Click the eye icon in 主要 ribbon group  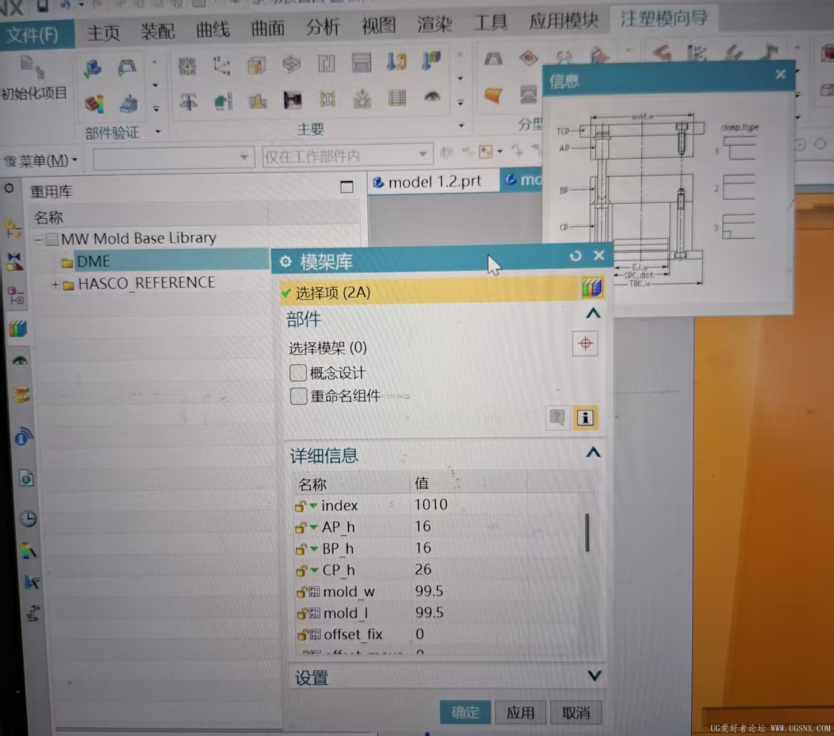pos(432,97)
